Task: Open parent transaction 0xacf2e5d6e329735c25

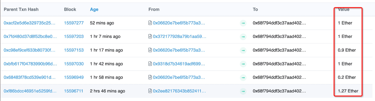Action: [x=30, y=23]
